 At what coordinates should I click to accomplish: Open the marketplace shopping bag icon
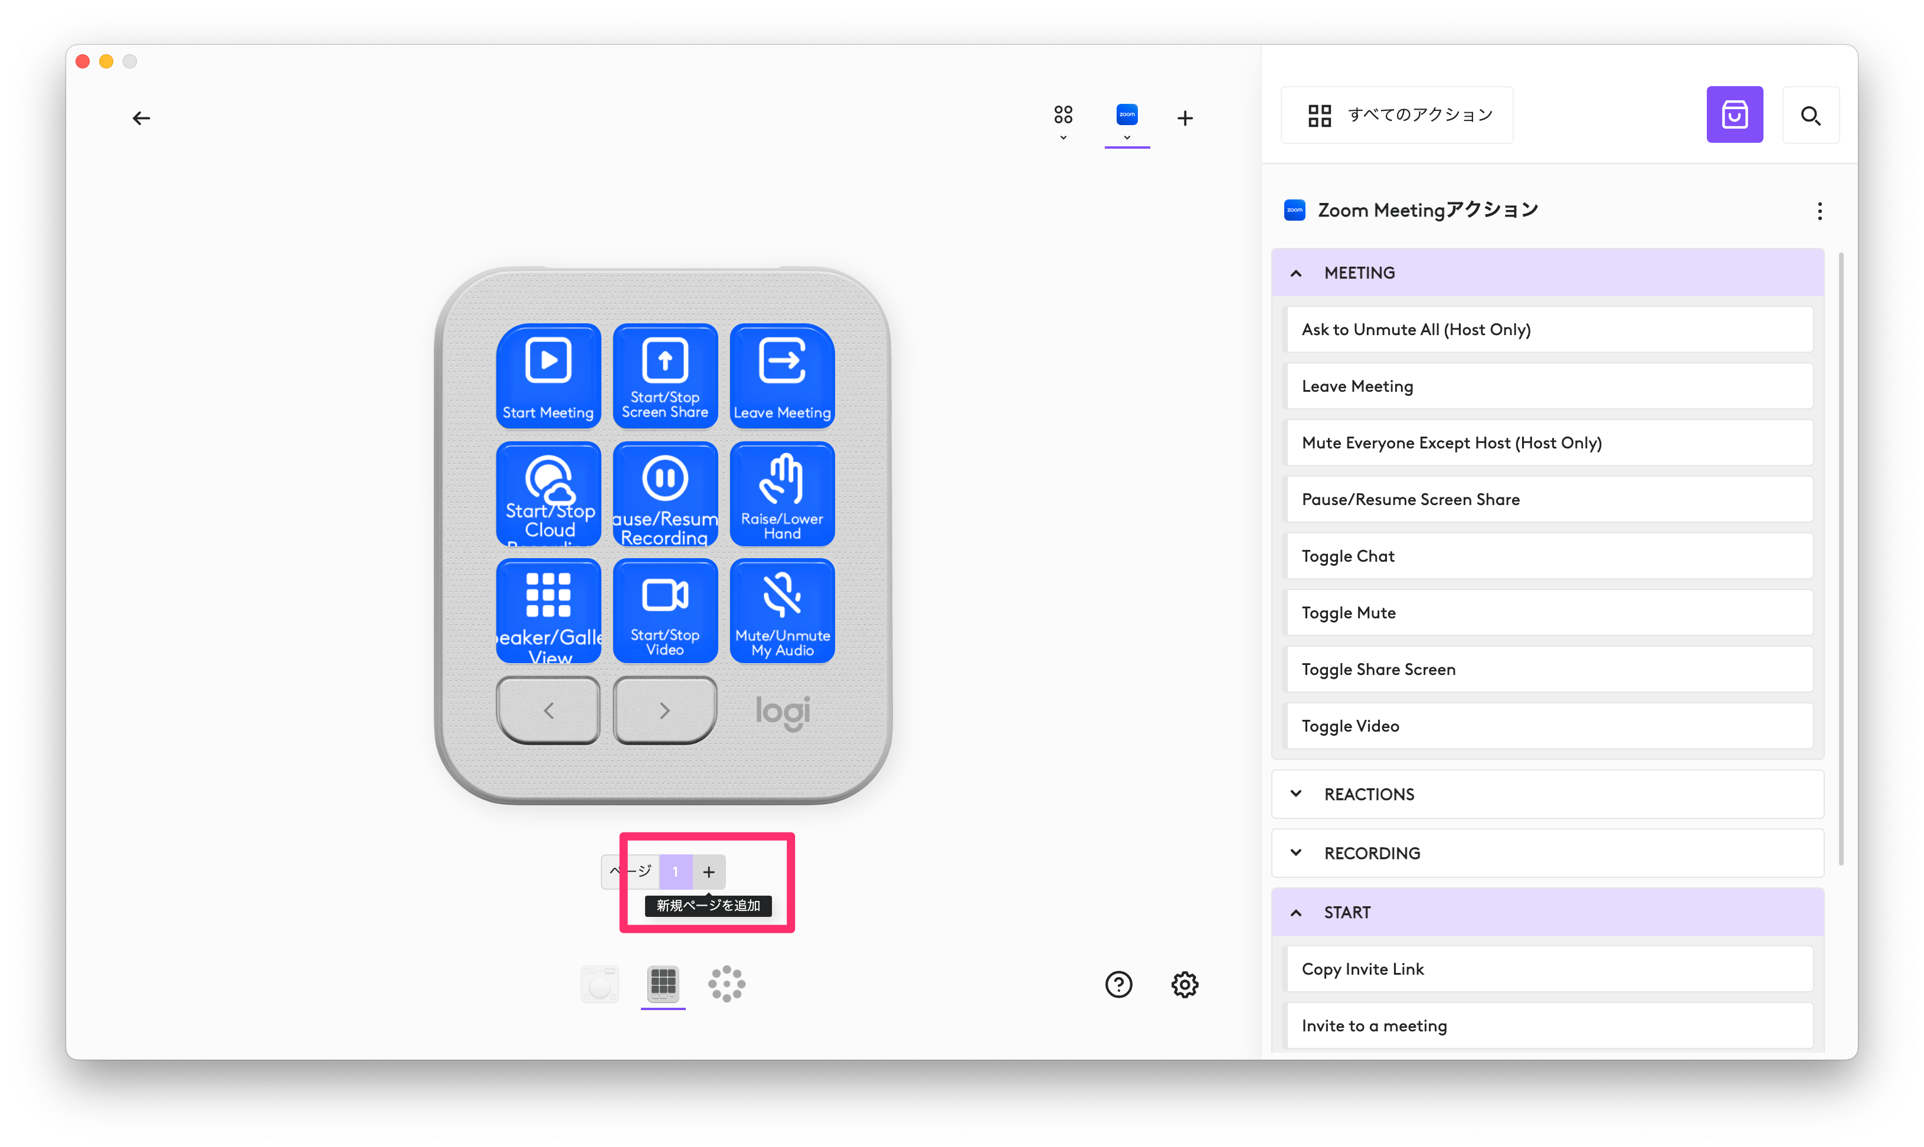tap(1734, 115)
